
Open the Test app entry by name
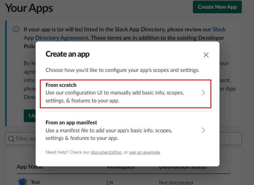35,182
